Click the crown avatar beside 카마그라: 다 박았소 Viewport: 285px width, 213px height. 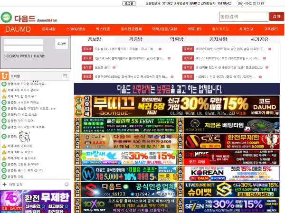4,152
